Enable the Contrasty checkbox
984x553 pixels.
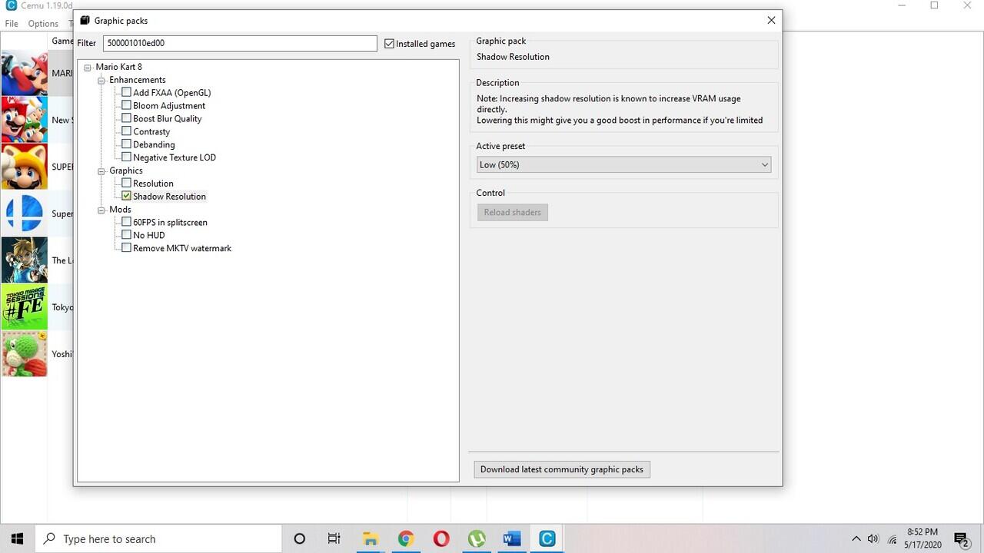click(126, 131)
